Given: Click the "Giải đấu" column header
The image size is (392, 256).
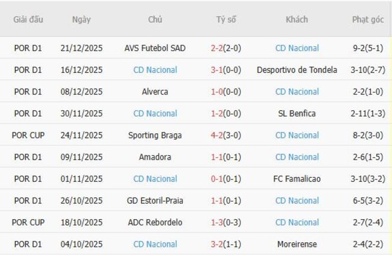Looking at the screenshot, I should [x=28, y=19].
